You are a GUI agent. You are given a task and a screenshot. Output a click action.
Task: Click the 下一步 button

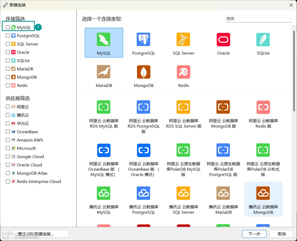(254, 234)
